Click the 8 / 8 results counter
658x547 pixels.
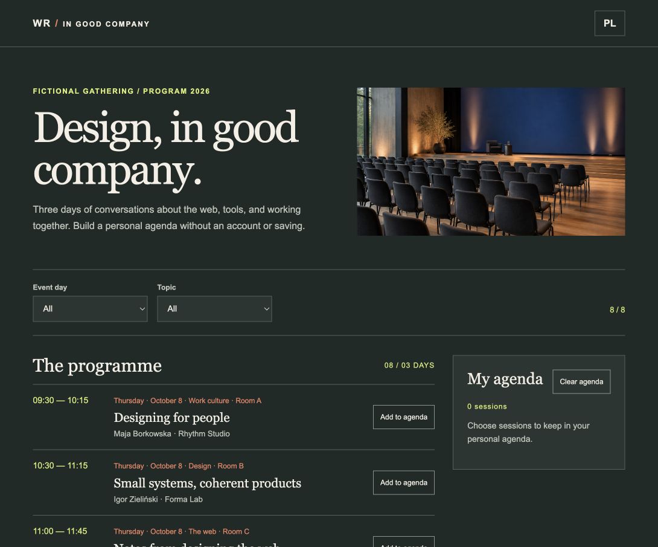(x=618, y=309)
